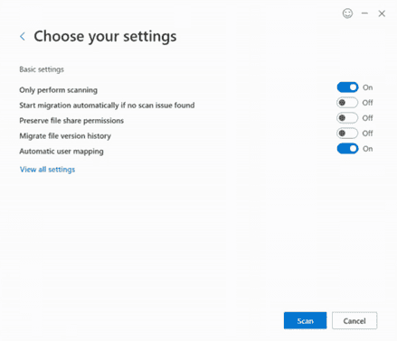397x341 pixels.
Task: Click the Off text beside Preserve file share permissions
Action: 367,118
